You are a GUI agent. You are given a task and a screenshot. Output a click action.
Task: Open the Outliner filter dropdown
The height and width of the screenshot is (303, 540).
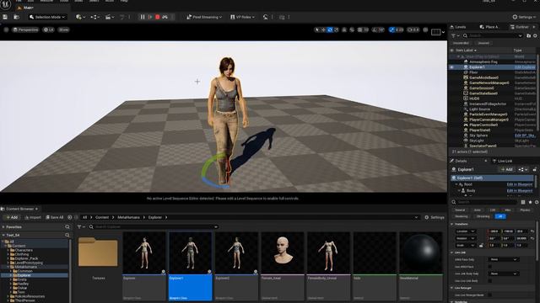pyautogui.click(x=456, y=35)
